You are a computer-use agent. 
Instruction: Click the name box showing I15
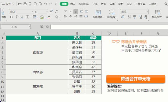[x=15, y=27]
